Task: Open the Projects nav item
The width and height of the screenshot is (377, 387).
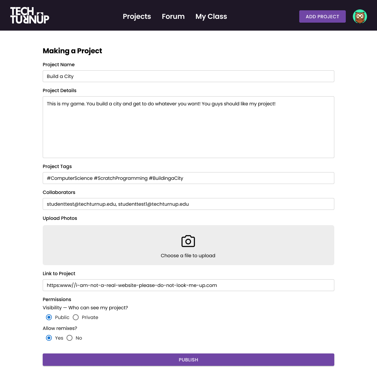Action: (137, 16)
